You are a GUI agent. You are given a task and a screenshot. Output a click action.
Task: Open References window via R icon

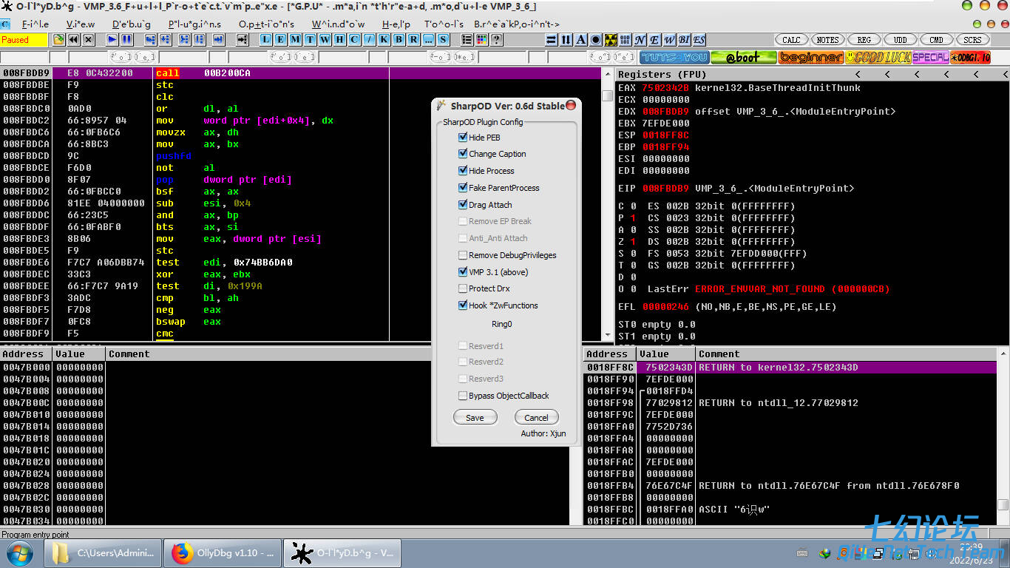(x=414, y=40)
